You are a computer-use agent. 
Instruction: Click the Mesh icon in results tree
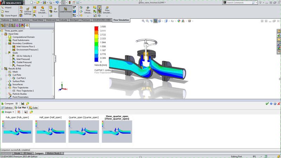10,72
